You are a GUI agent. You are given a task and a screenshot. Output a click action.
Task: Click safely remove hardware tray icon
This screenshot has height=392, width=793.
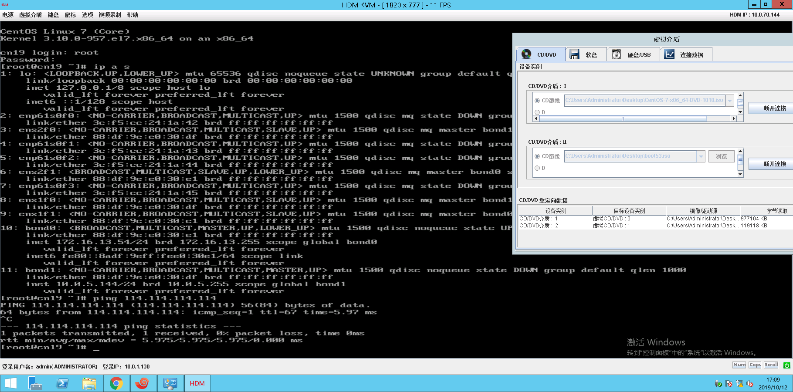point(718,383)
